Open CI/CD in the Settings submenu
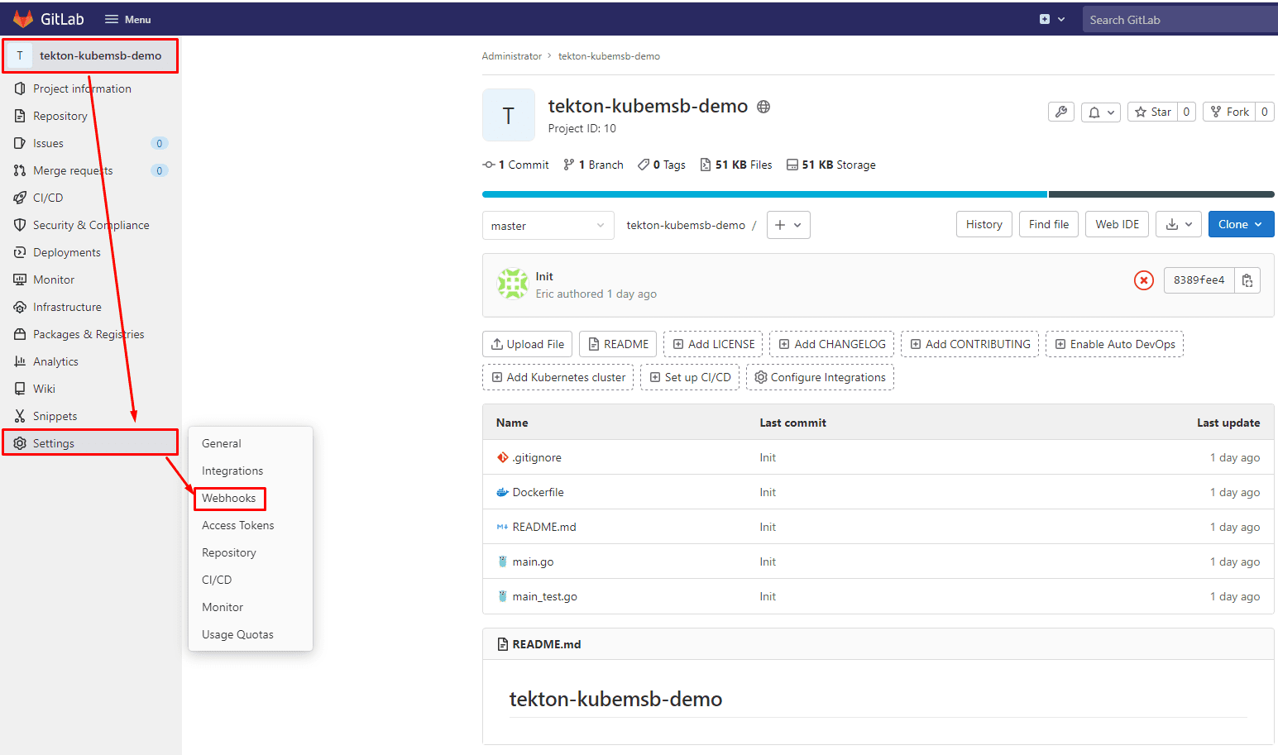The width and height of the screenshot is (1278, 755). coord(217,580)
